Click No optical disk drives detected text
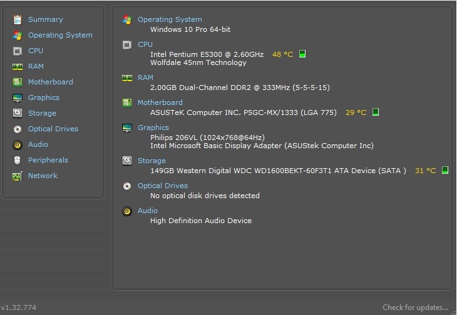The image size is (457, 315). (205, 196)
